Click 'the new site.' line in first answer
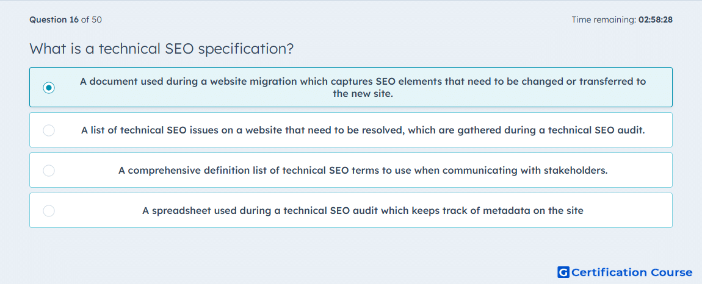Screen dimensions: 702x284 (x=363, y=94)
